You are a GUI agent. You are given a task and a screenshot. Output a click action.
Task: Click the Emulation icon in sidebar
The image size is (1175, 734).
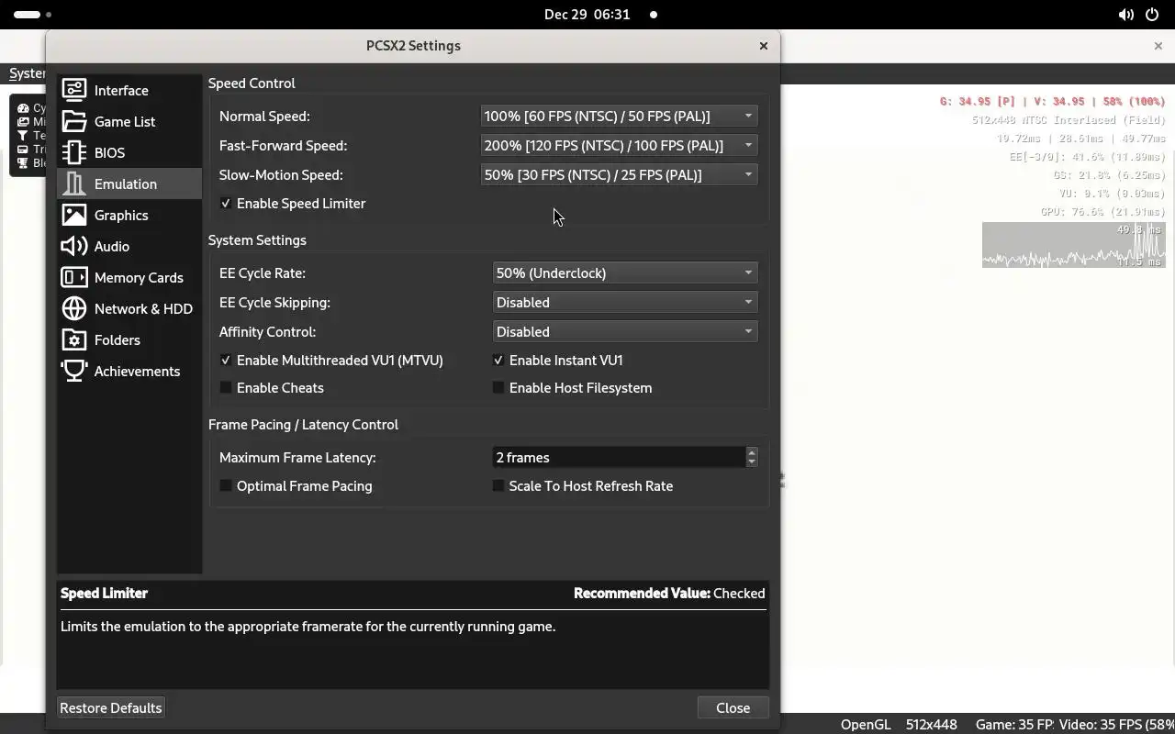click(x=74, y=183)
